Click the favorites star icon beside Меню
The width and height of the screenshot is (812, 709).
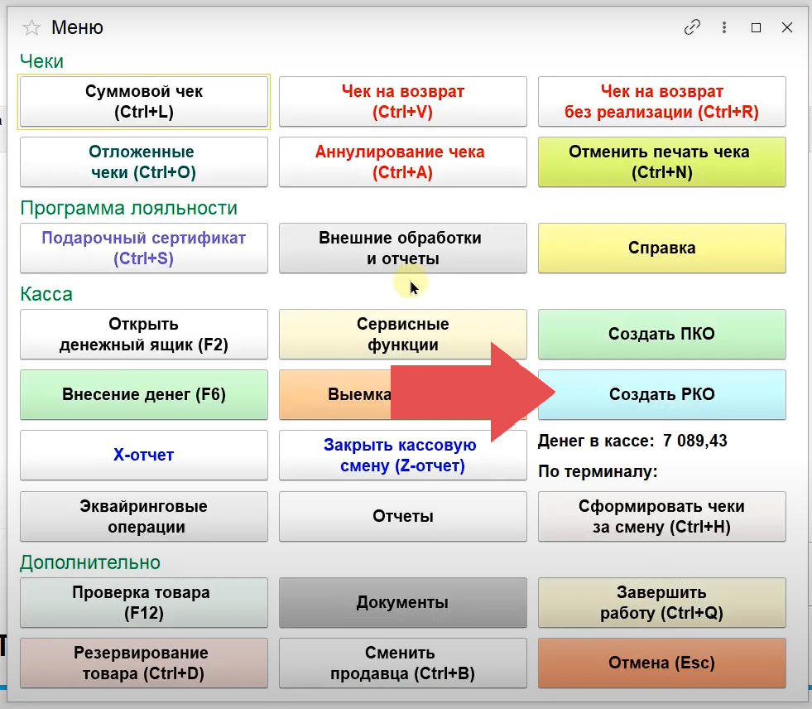tap(31, 28)
